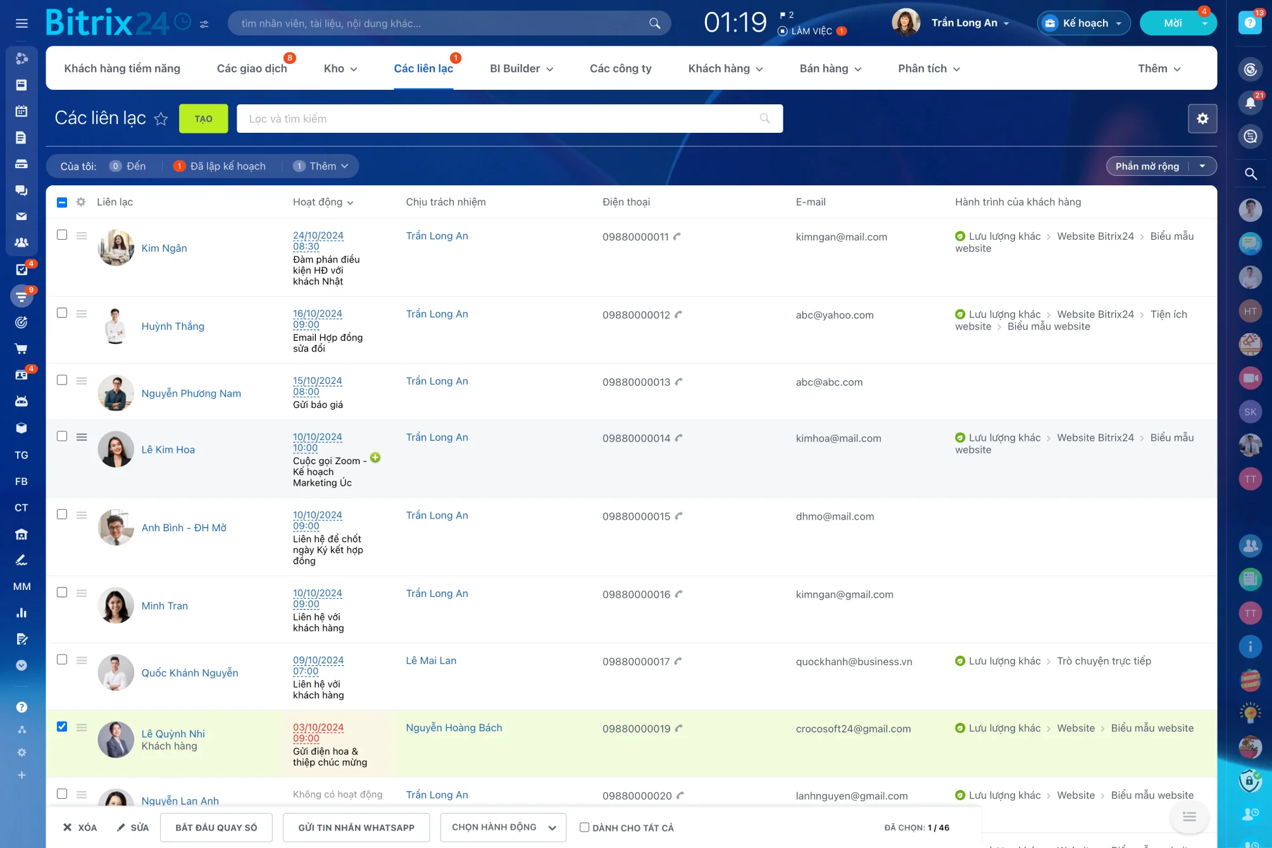The image size is (1272, 848).
Task: Click the green TẠO button
Action: click(x=203, y=118)
